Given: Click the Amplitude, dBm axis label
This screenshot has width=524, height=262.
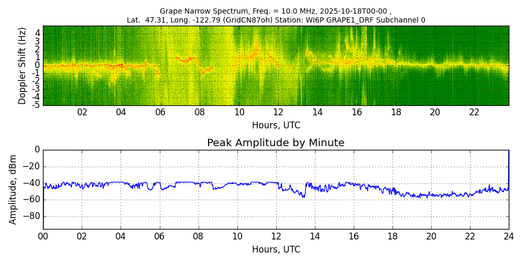Looking at the screenshot, I should [14, 189].
